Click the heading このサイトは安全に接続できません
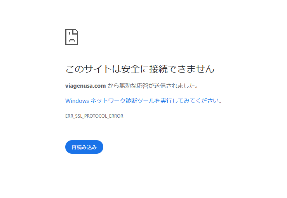The image size is (287, 198). [x=140, y=69]
